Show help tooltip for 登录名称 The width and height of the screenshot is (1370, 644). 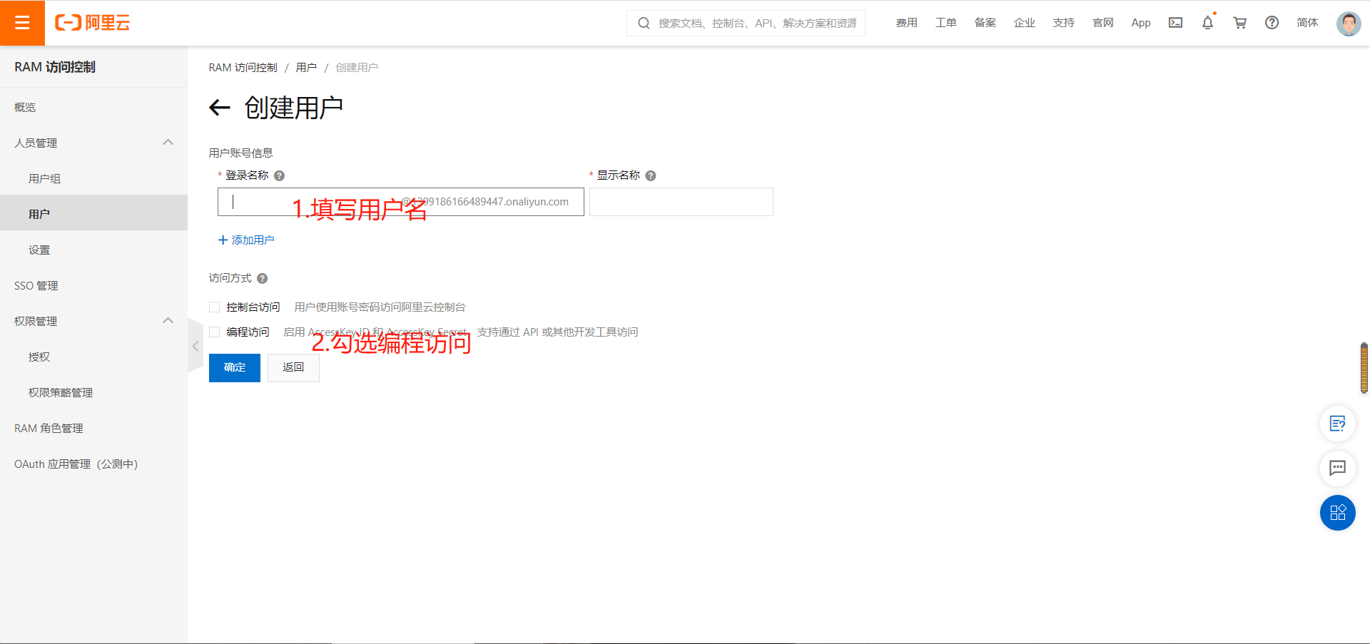click(280, 175)
